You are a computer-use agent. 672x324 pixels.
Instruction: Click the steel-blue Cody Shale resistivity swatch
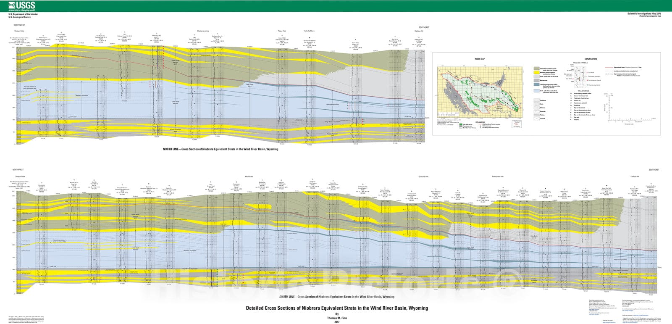(x=536, y=84)
